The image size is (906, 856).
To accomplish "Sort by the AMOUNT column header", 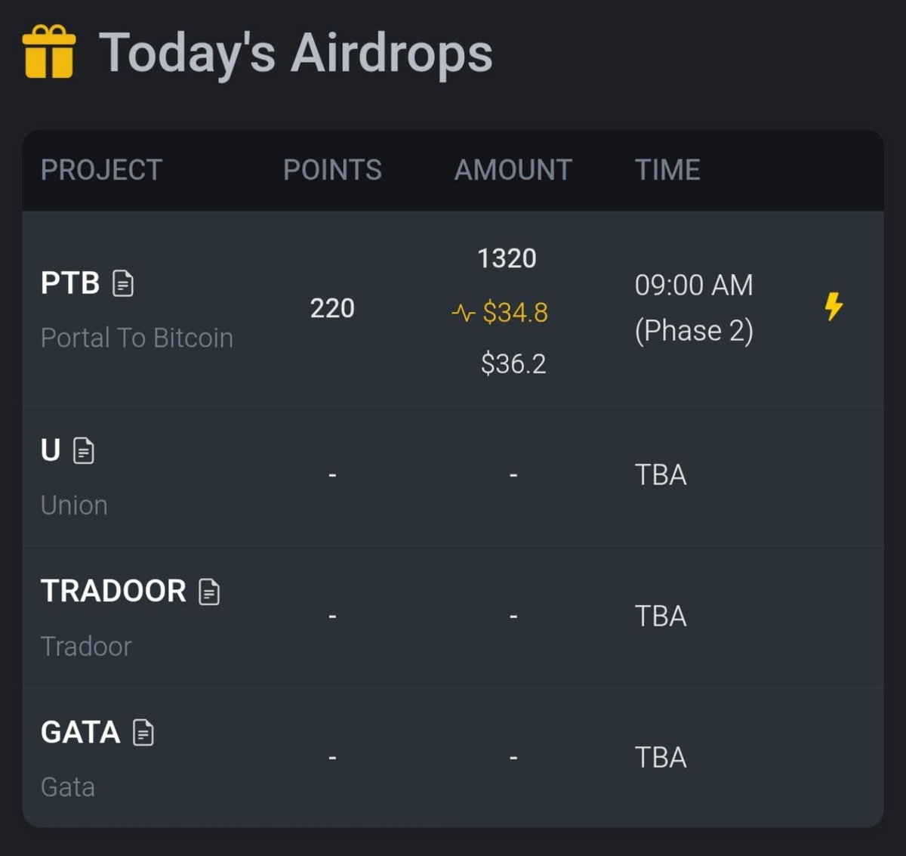I will (513, 170).
